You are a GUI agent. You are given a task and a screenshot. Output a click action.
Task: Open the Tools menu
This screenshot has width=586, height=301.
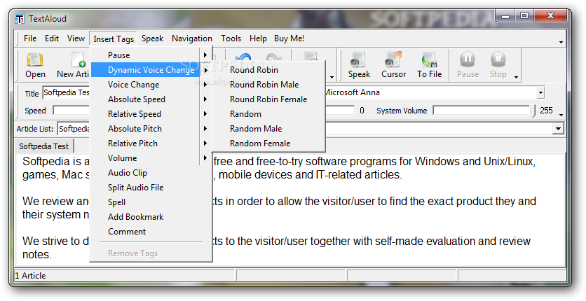click(x=231, y=38)
